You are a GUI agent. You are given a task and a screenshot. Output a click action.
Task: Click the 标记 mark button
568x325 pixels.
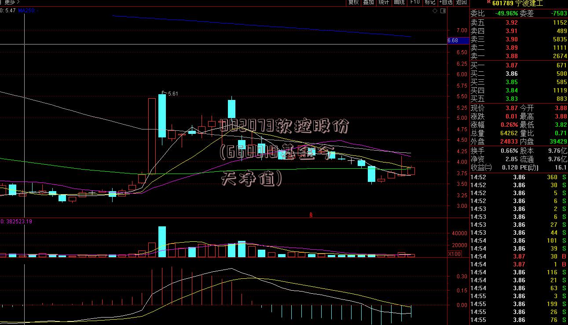coord(430,2)
